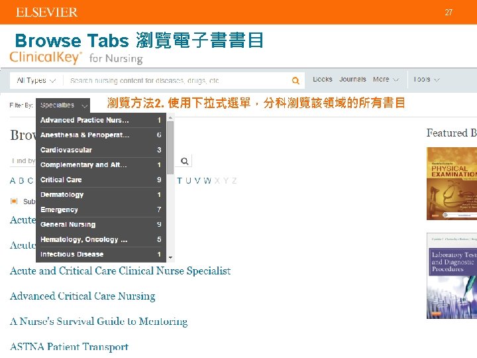The height and width of the screenshot is (358, 477).
Task: Toggle the Subscribed content checkbox
Action: (14, 201)
